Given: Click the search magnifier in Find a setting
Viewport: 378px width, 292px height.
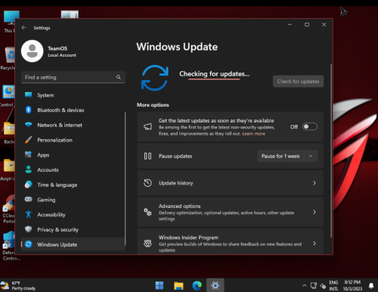Looking at the screenshot, I should (119, 77).
